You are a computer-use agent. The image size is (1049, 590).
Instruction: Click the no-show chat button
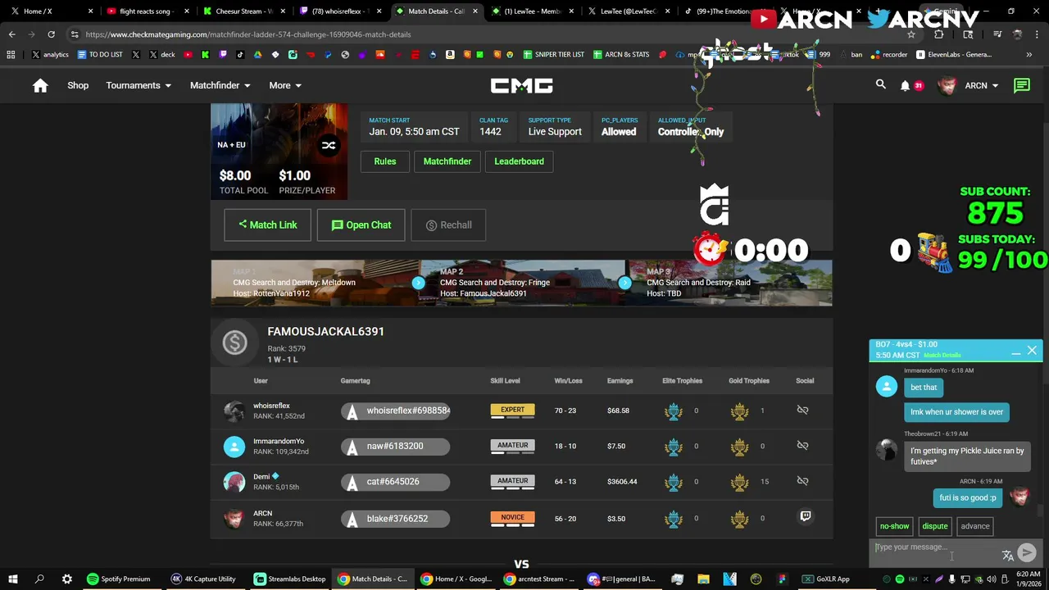(x=894, y=526)
